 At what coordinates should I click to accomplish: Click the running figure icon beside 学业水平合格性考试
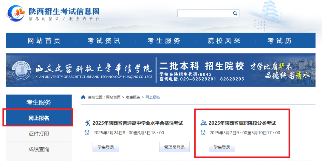click(87, 123)
